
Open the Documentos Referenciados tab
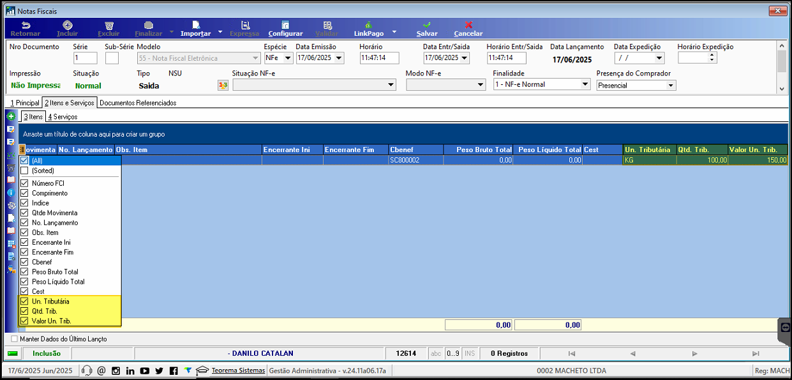pos(138,103)
